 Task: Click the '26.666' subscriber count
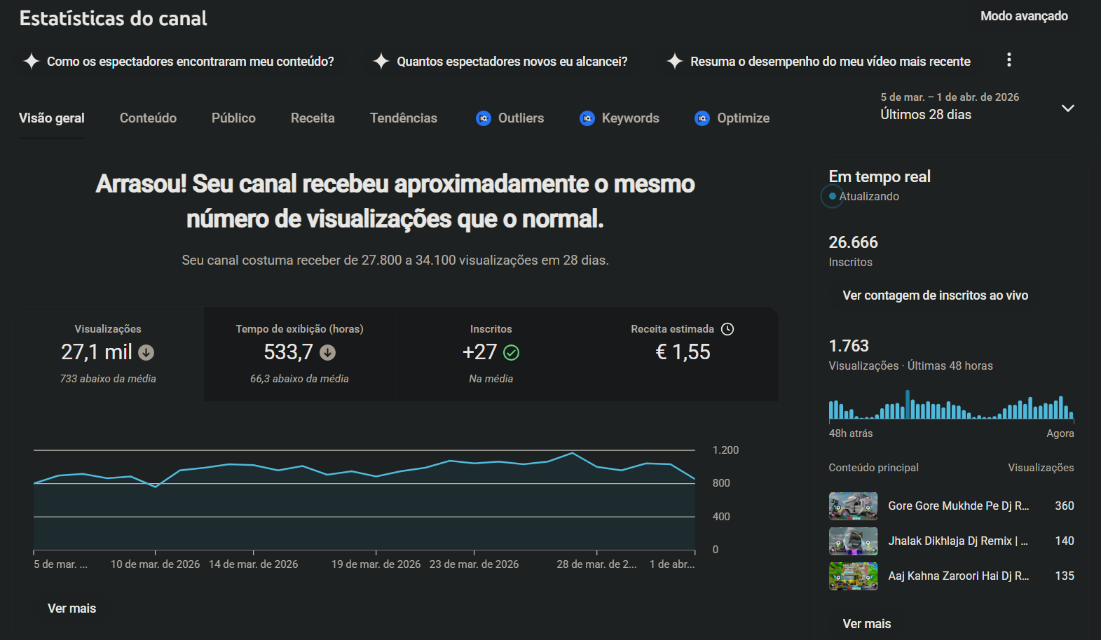[853, 242]
